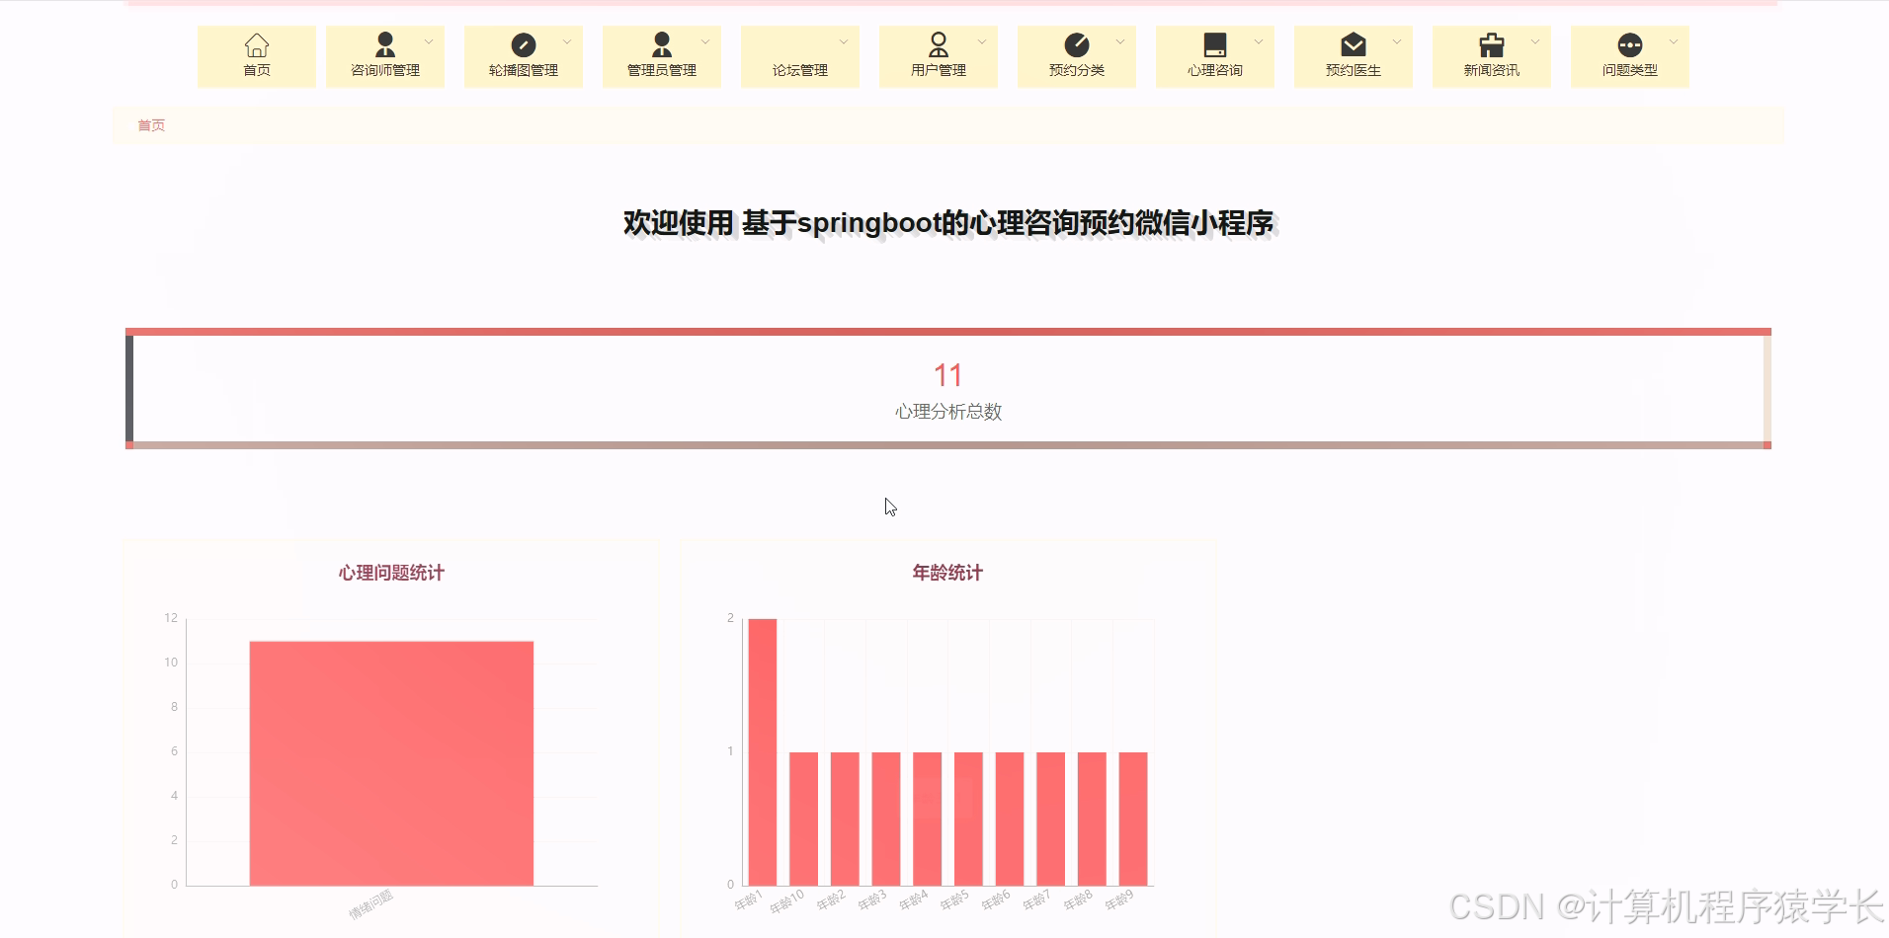
Task: Click the 首页 home icon
Action: pyautogui.click(x=256, y=44)
